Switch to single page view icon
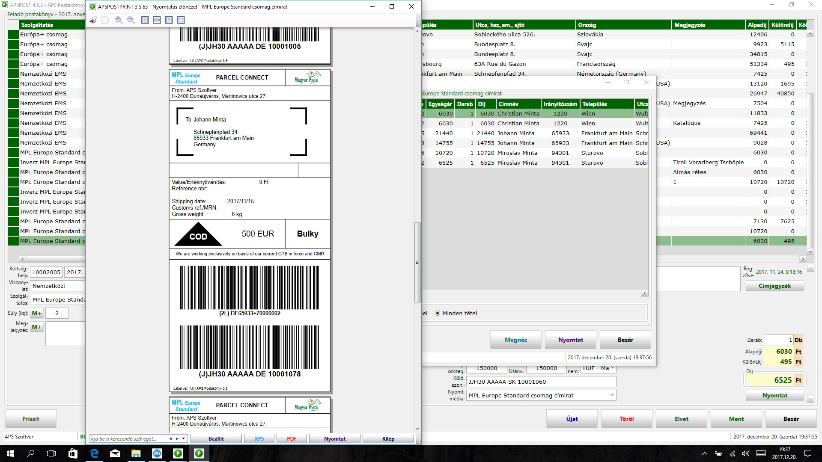Viewport: 822px width, 462px height. point(169,20)
